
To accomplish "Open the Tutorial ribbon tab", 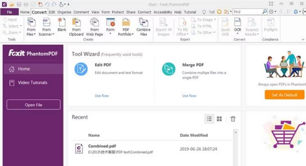I will [190, 12].
